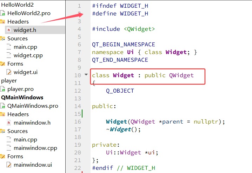Open main.cpp listed above widget.cpp

(x=25, y=47)
